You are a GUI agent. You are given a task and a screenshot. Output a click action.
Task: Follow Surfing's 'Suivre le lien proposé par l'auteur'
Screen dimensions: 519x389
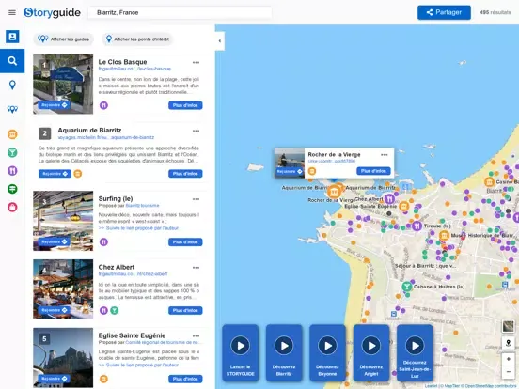coord(138,228)
